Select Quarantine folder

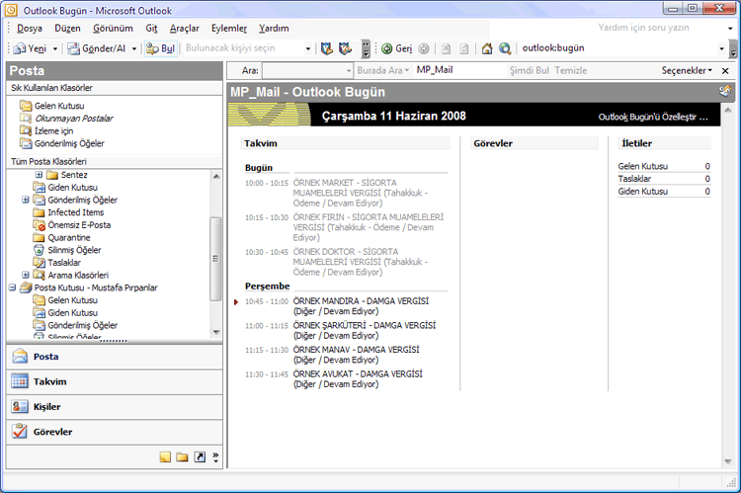68,238
